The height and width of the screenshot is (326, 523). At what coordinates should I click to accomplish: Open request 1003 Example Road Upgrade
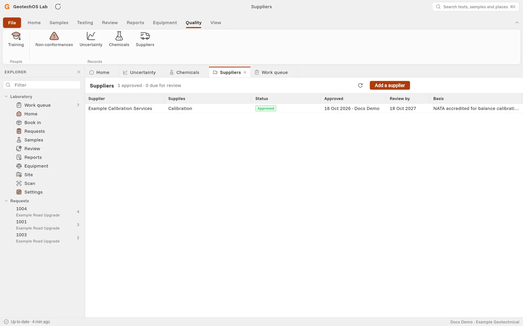(42, 238)
